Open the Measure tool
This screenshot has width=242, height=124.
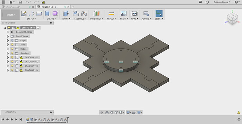pyautogui.click(x=111, y=14)
